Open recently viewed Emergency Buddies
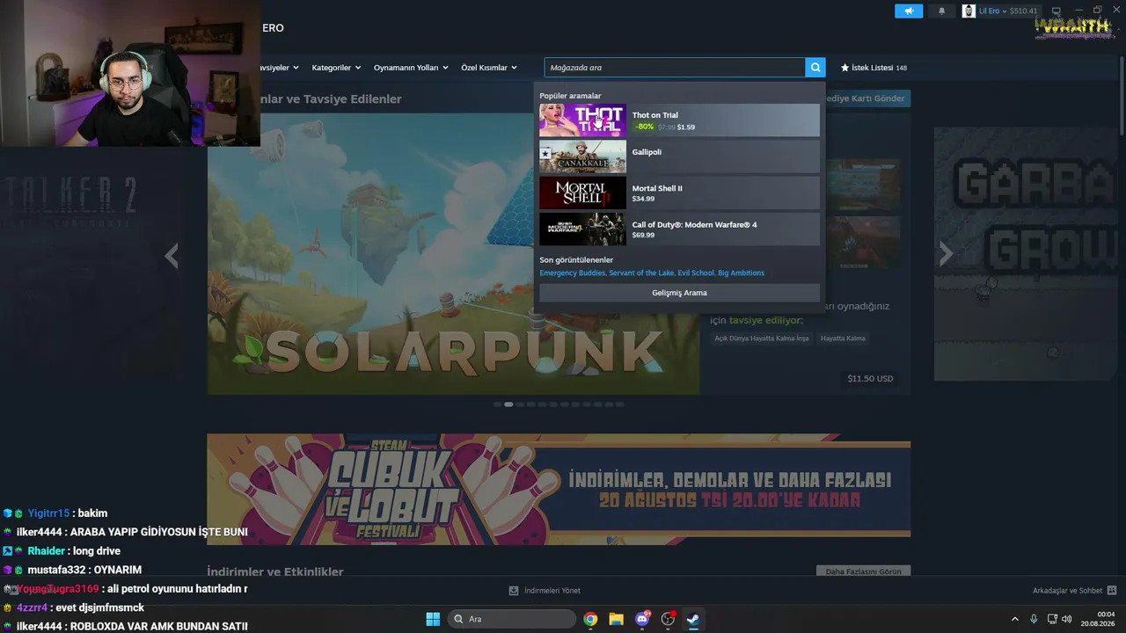This screenshot has width=1126, height=633. [573, 273]
